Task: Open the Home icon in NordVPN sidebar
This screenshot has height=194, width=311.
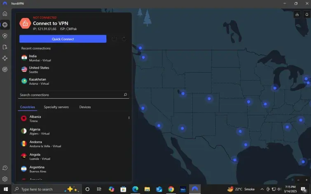Action: pyautogui.click(x=5, y=14)
